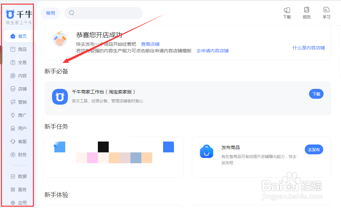Click the 用户 sidebar label

click(x=22, y=128)
